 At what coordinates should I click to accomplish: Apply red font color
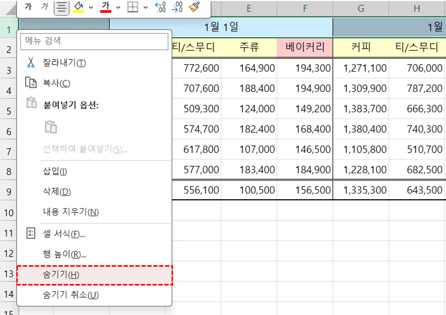(x=106, y=7)
